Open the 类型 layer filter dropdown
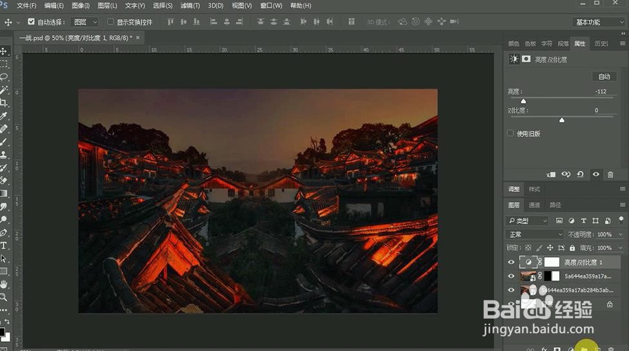Image resolution: width=629 pixels, height=351 pixels. pyautogui.click(x=528, y=221)
